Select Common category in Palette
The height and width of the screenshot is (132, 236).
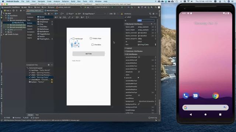tap(30, 17)
